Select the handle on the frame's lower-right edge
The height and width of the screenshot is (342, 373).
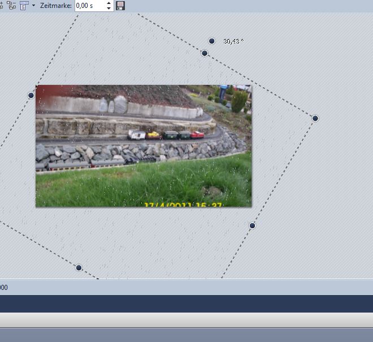(253, 225)
